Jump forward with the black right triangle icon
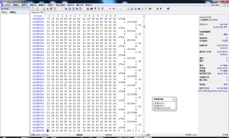Image resolution: width=229 pixels, height=138 pixels. pyautogui.click(x=161, y=9)
